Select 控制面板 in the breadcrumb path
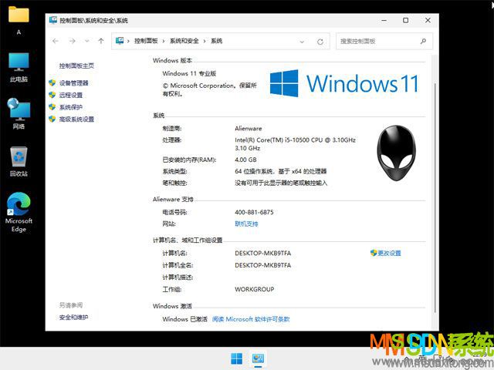 tap(146, 41)
